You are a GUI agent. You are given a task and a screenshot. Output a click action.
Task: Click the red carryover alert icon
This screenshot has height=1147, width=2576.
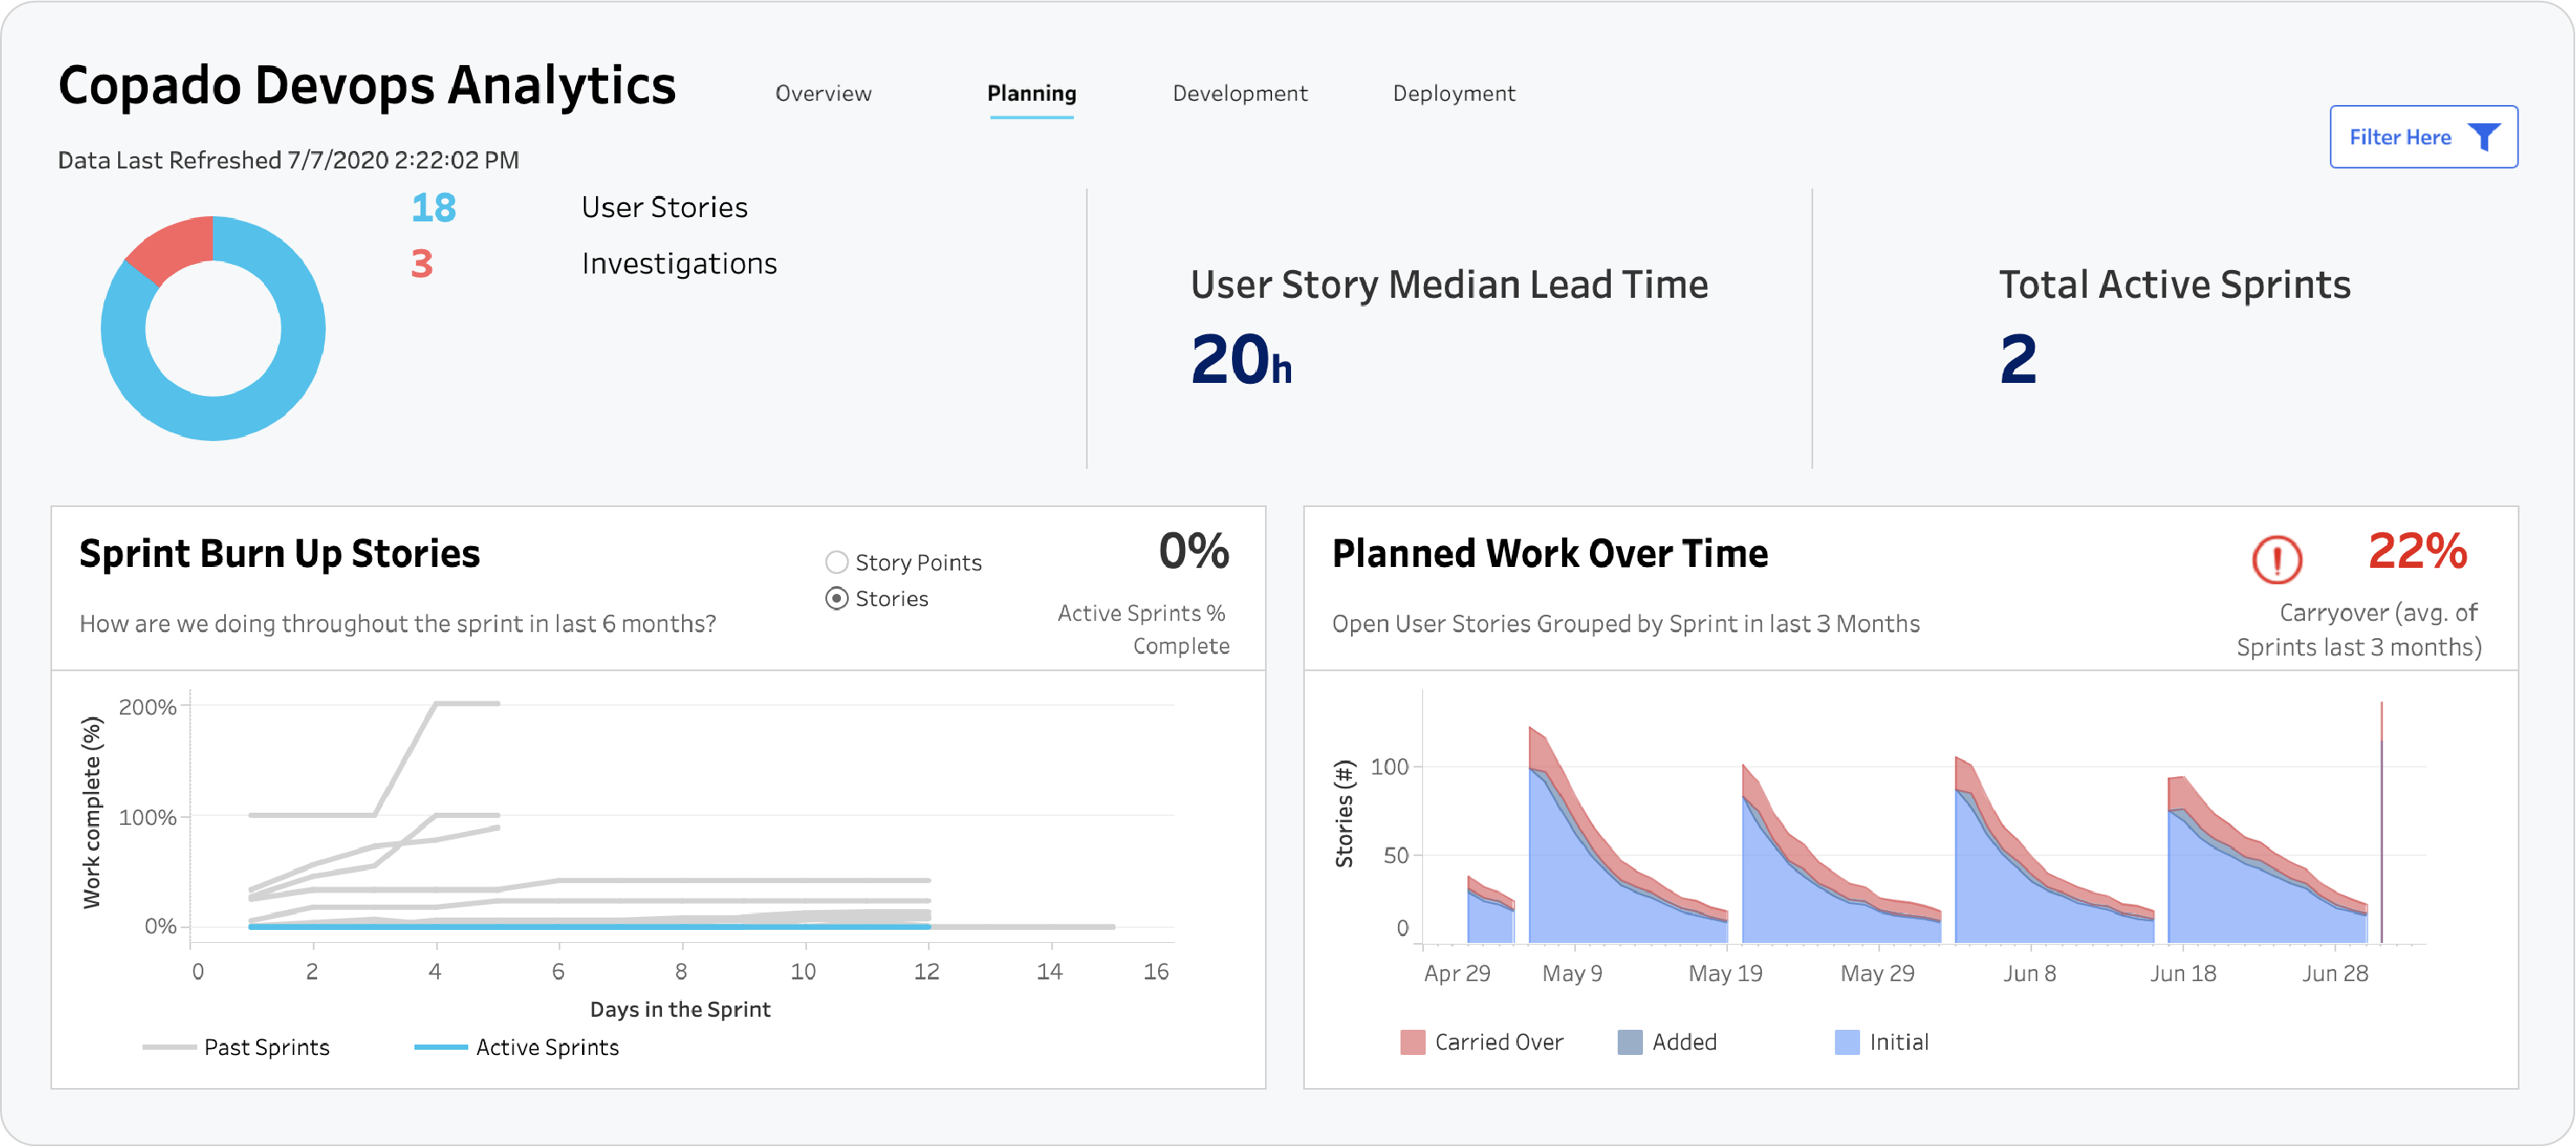coord(2277,559)
